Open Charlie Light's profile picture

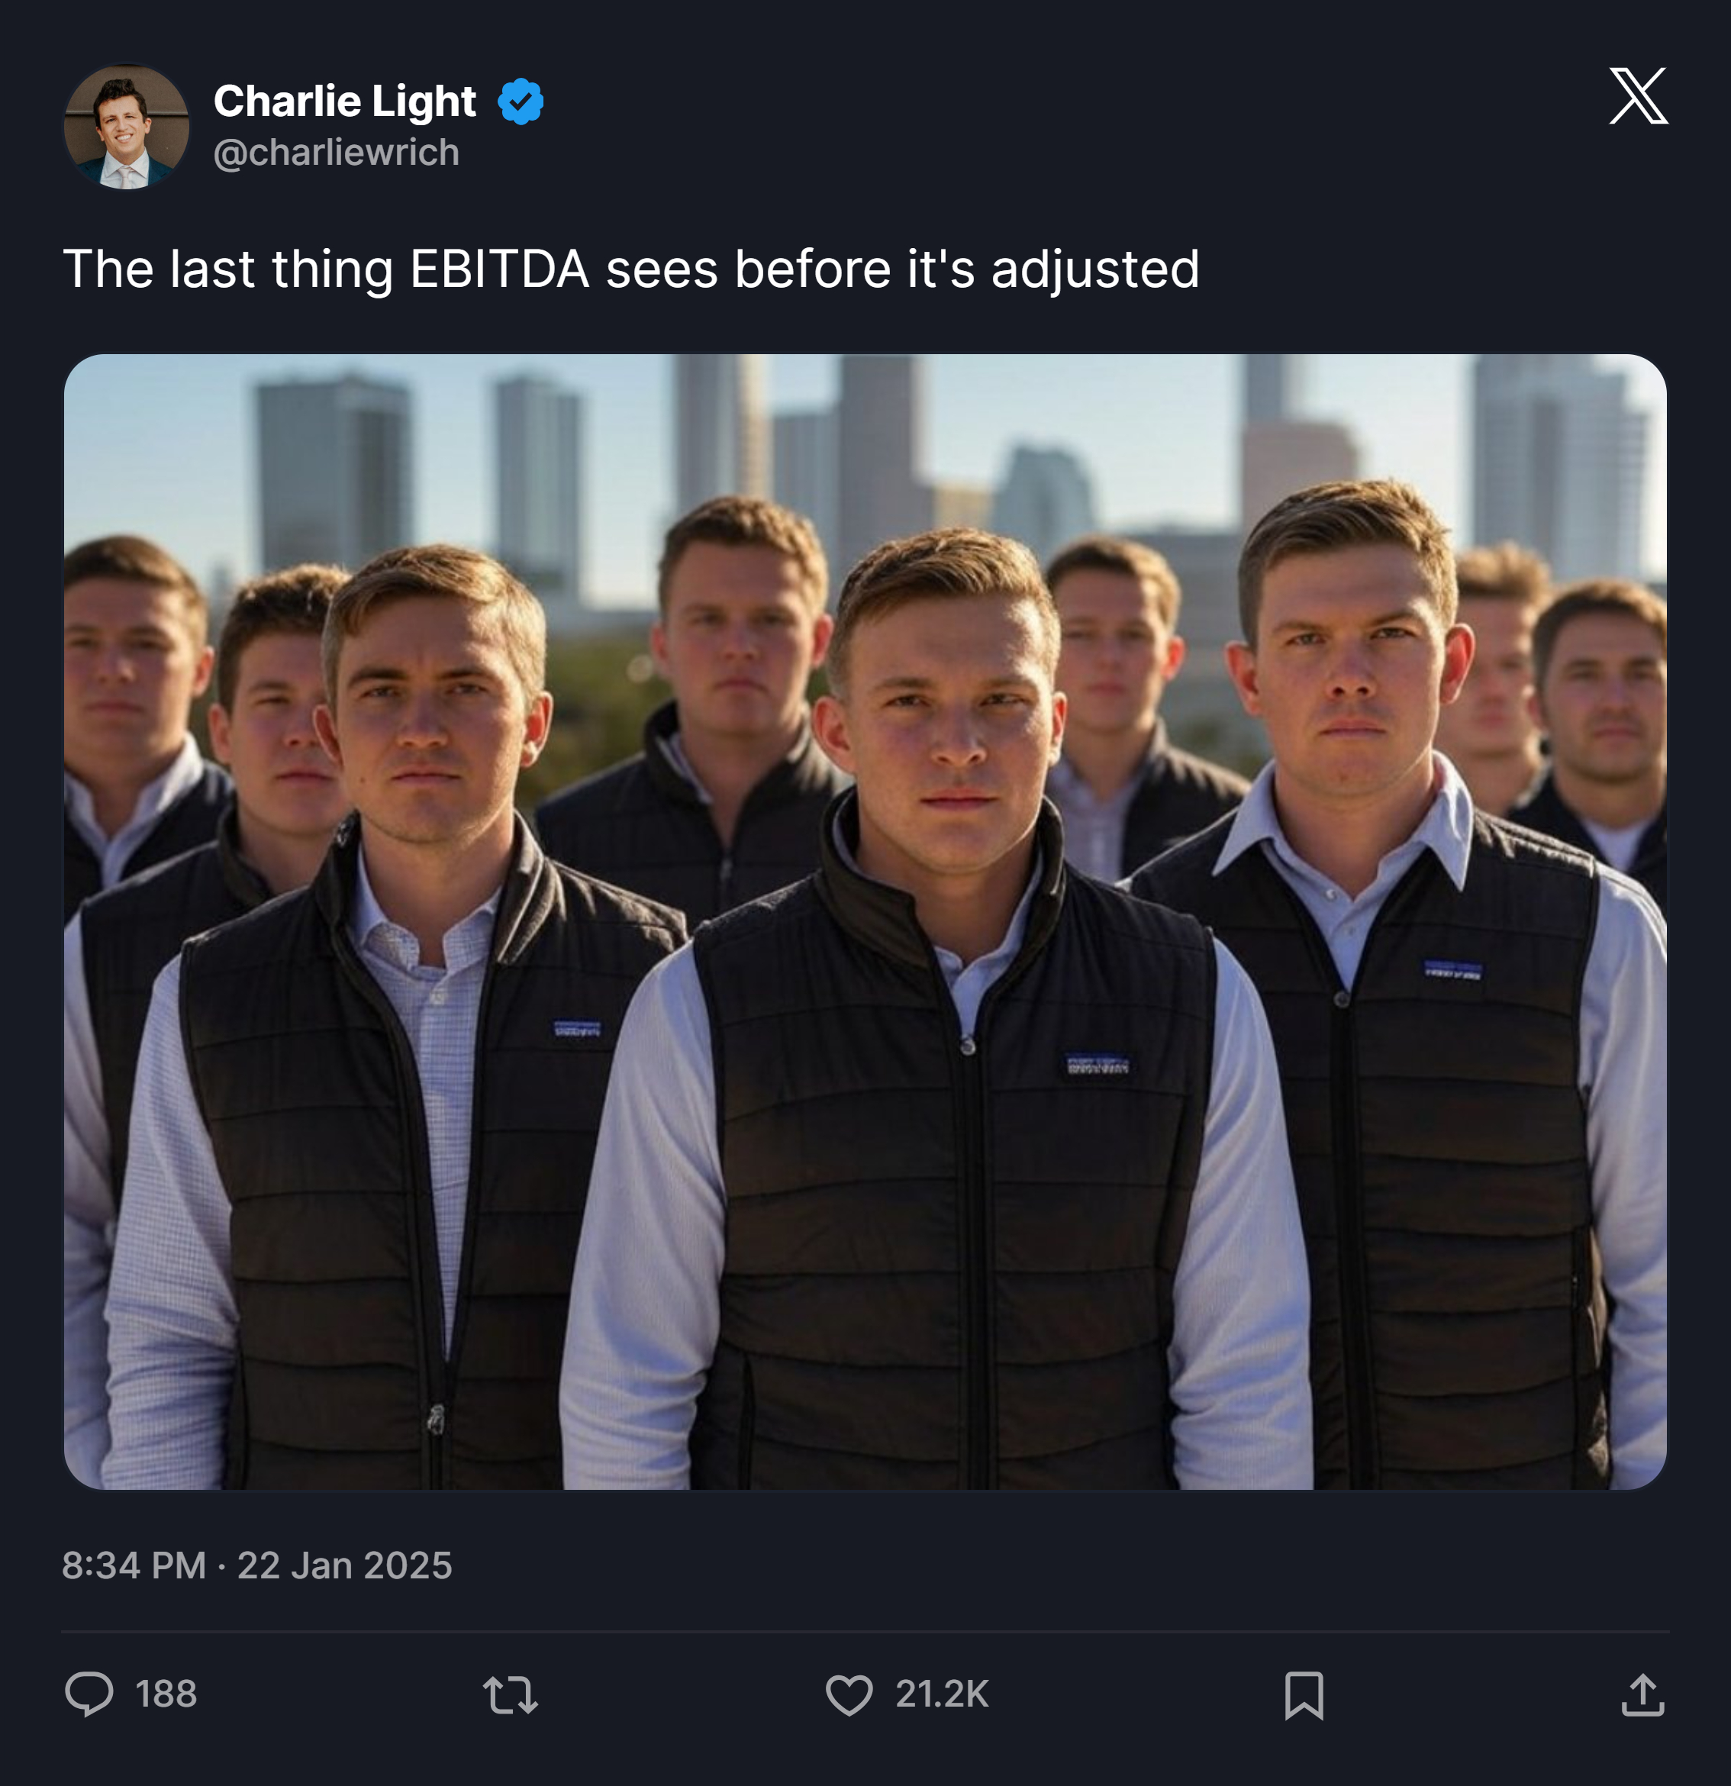tap(127, 127)
